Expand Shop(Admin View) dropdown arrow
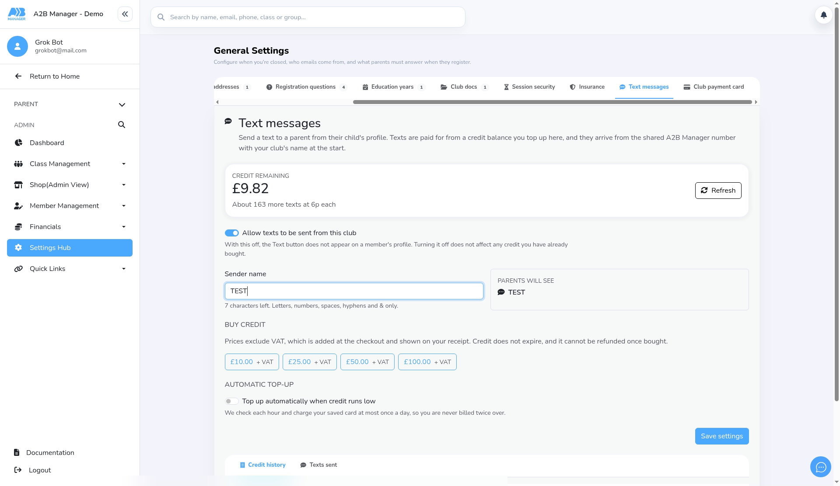840x486 pixels. (124, 185)
